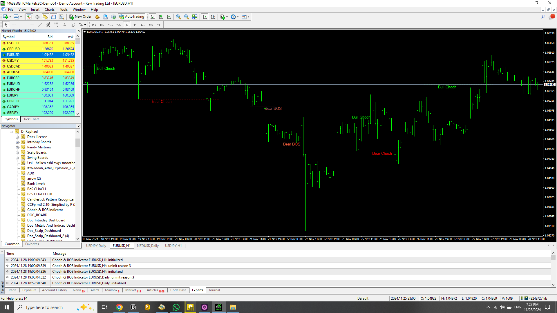
Task: Open the Charts menu
Action: (49, 9)
